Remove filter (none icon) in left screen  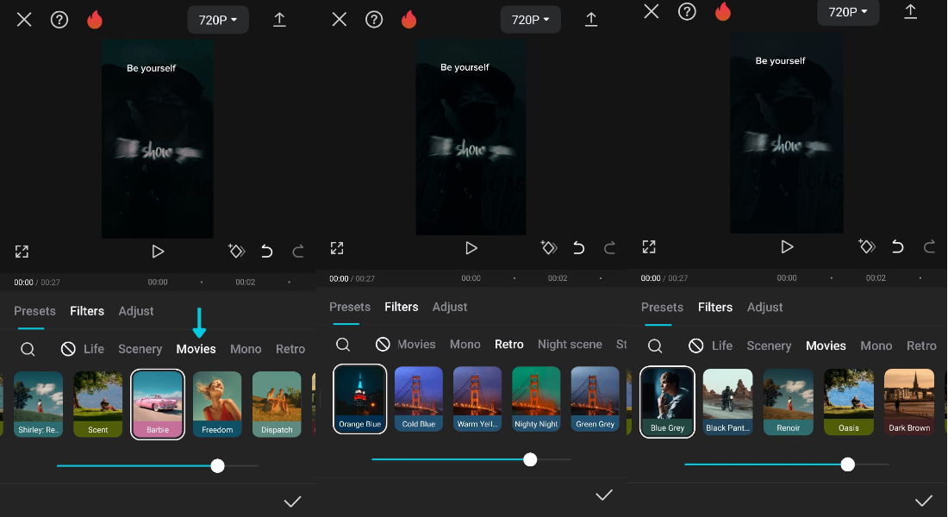pyautogui.click(x=68, y=349)
